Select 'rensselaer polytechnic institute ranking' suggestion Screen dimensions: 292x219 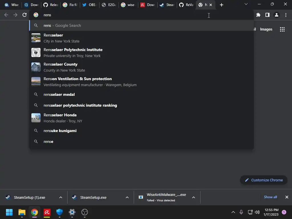141,105
